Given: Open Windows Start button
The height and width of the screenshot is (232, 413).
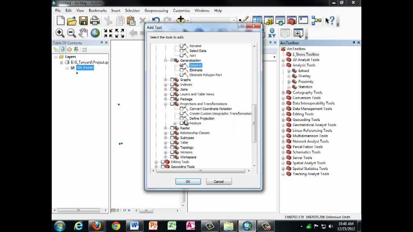Looking at the screenshot, I should 60,226.
